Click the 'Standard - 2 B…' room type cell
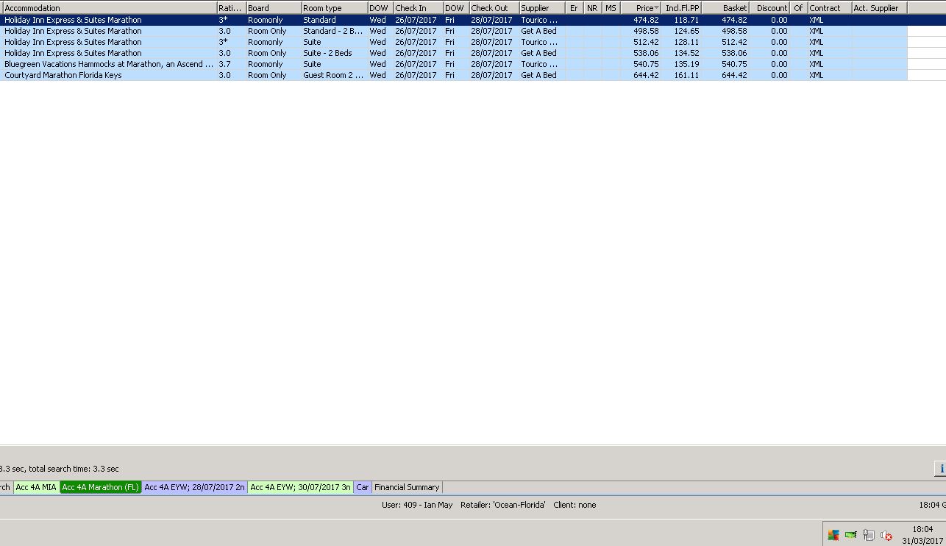 pos(334,31)
